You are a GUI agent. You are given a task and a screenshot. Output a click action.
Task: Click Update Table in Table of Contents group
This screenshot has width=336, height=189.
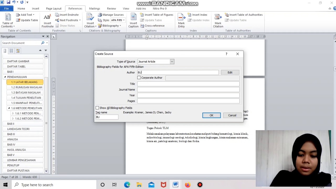27,20
